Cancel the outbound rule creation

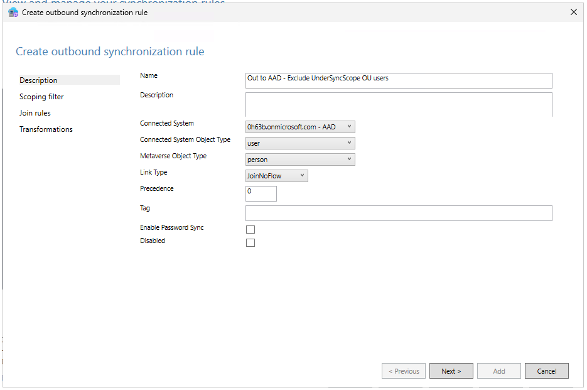tap(546, 371)
